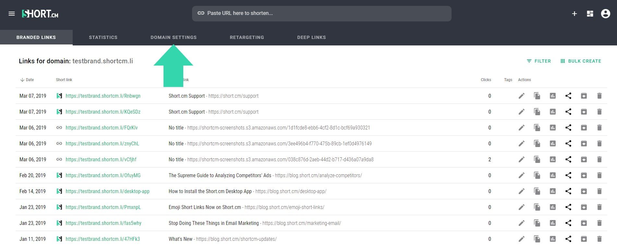
Task: Open short link ending in Rnbwgn
Action: pyautogui.click(x=103, y=96)
